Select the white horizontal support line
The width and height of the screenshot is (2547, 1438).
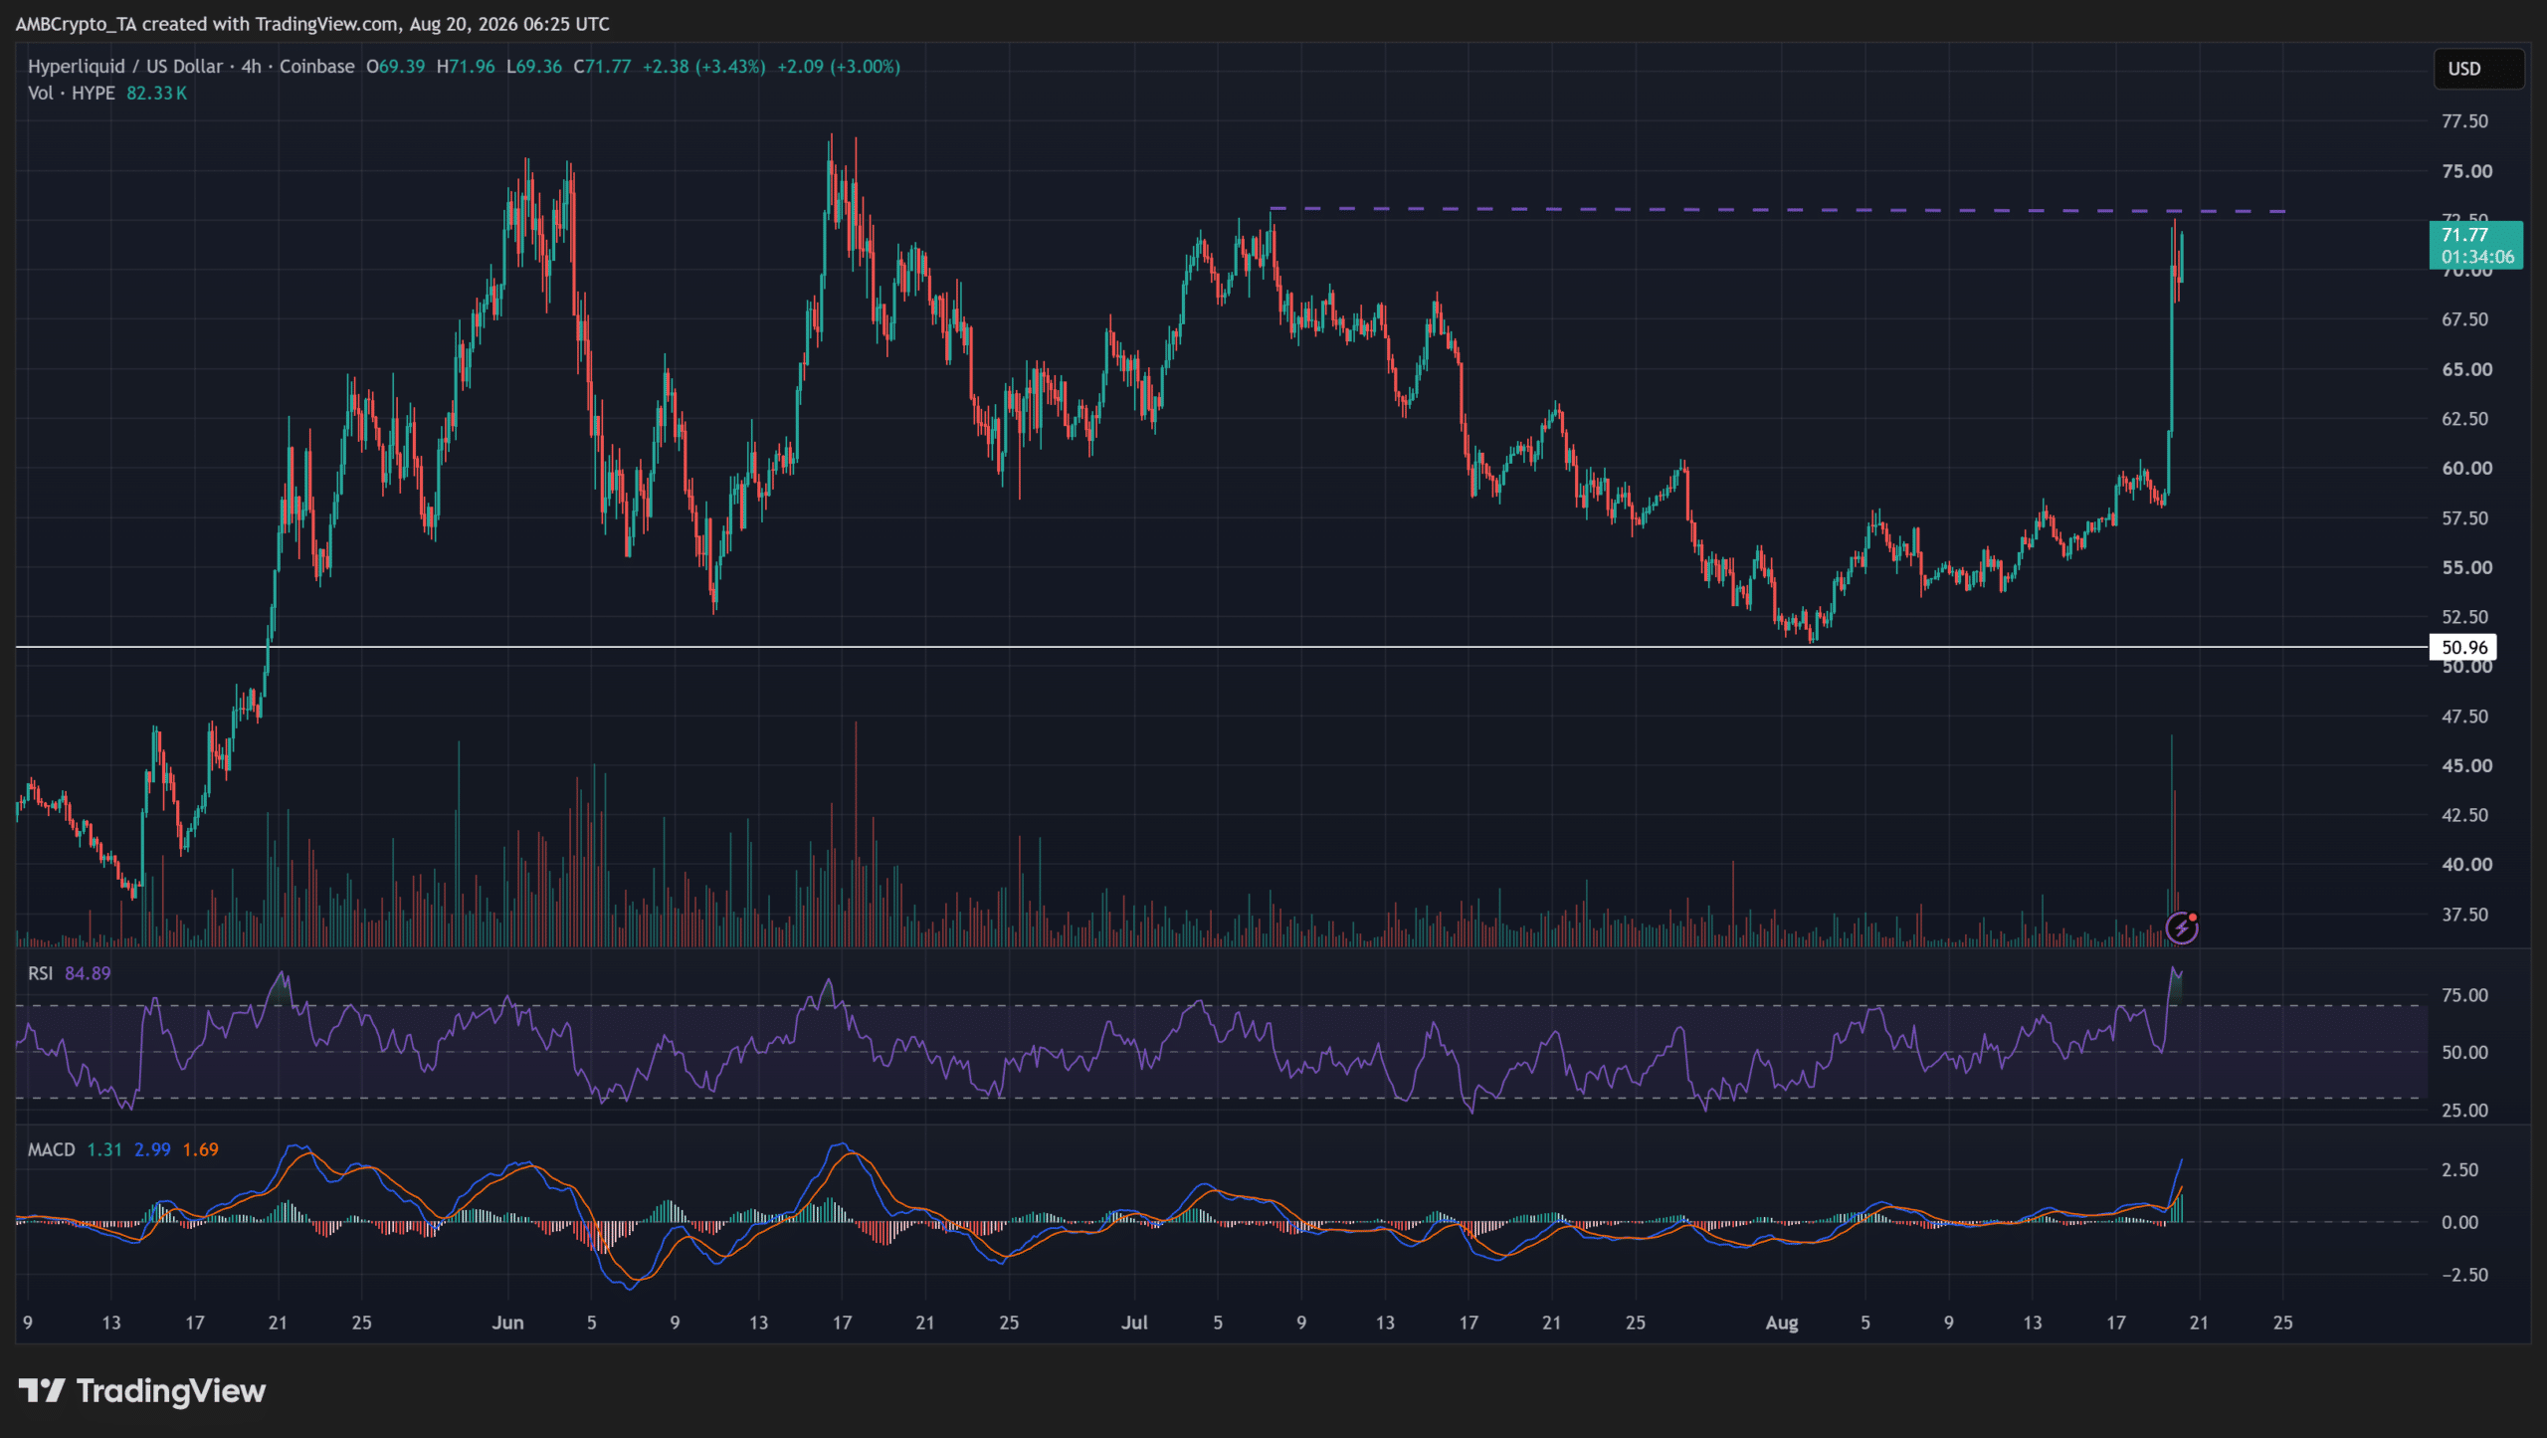click(x=1222, y=647)
